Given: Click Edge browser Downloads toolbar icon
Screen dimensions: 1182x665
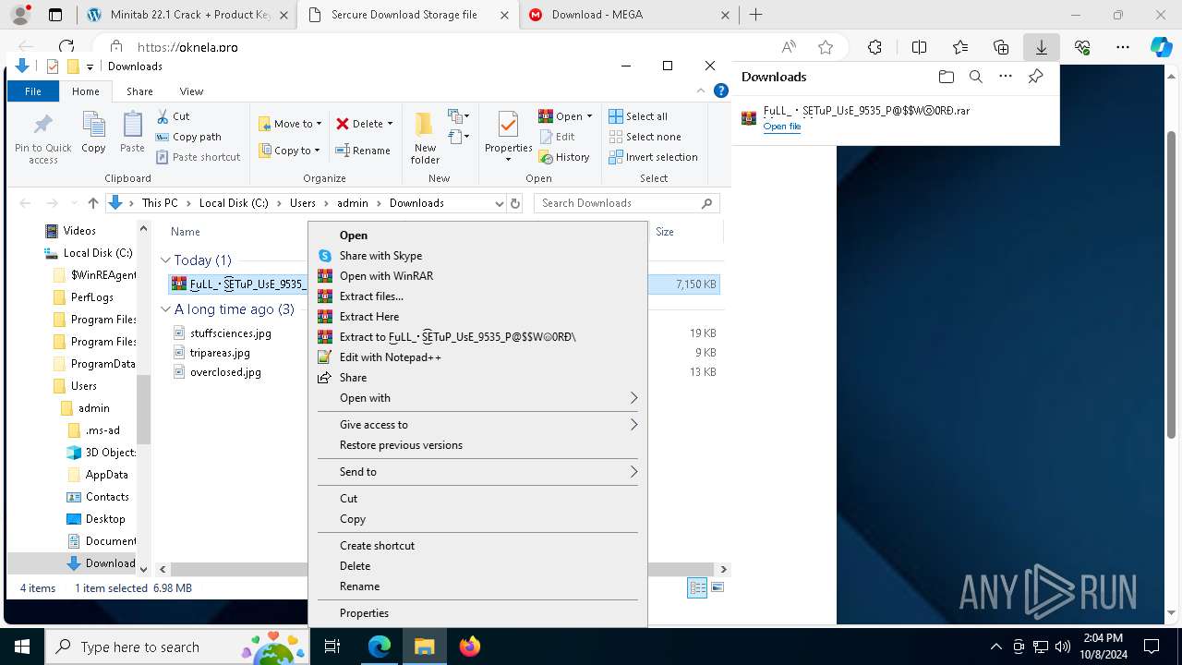Looking at the screenshot, I should point(1041,47).
